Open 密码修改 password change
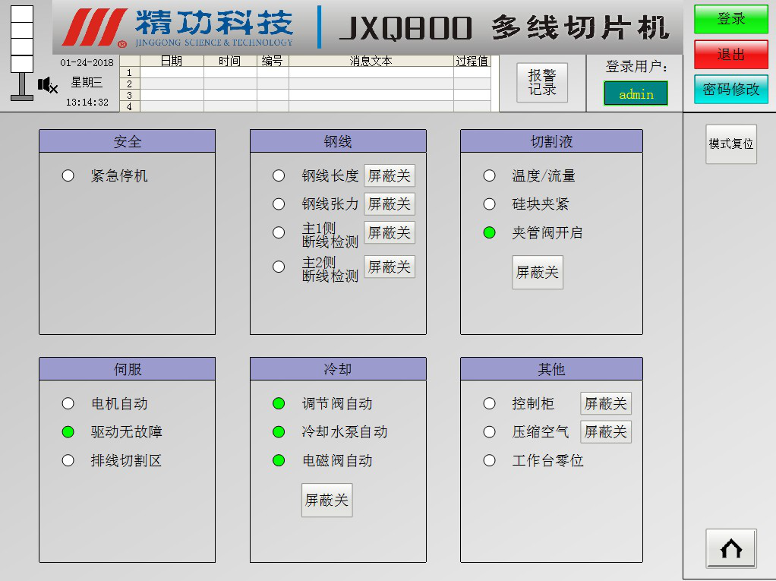 tap(731, 89)
